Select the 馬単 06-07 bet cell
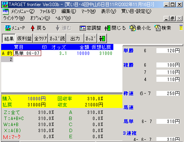 [27, 53]
